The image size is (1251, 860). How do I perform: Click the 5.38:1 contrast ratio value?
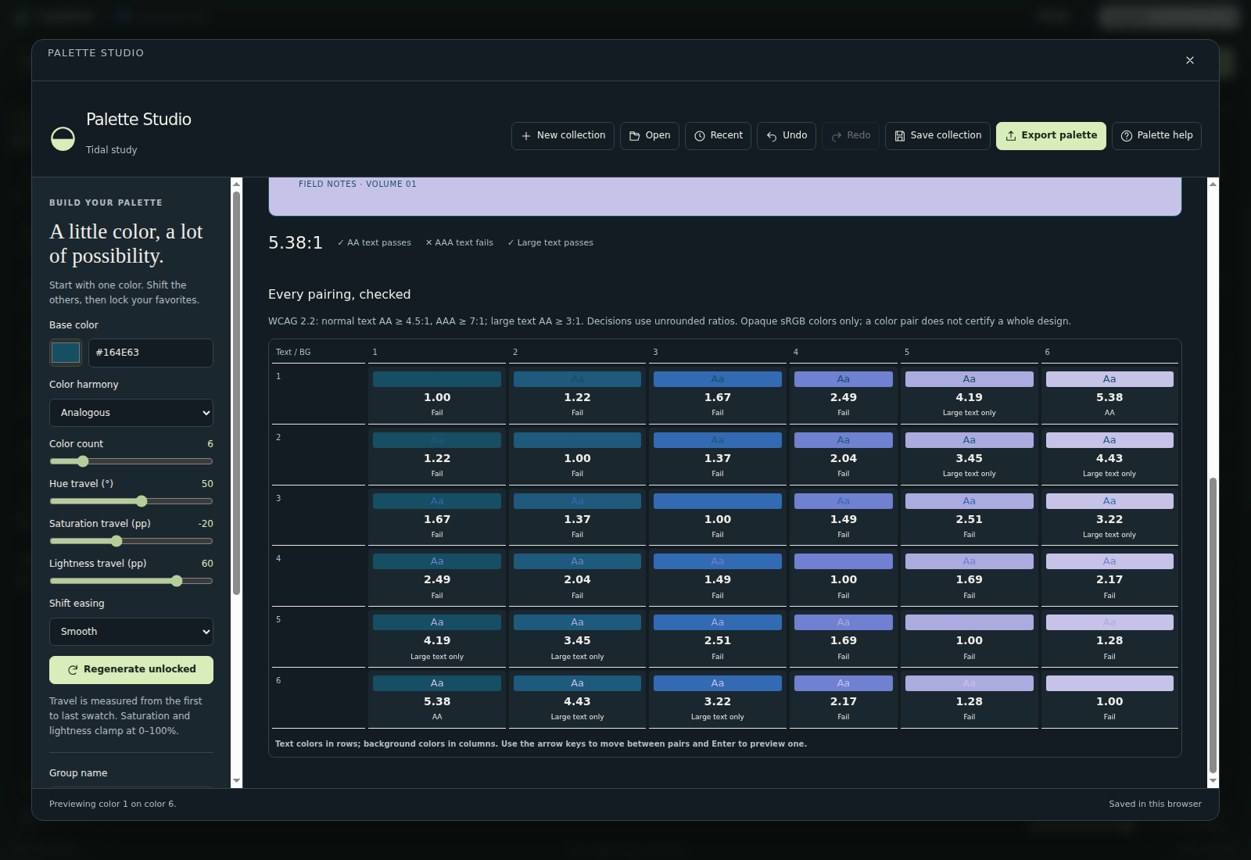[x=296, y=243]
